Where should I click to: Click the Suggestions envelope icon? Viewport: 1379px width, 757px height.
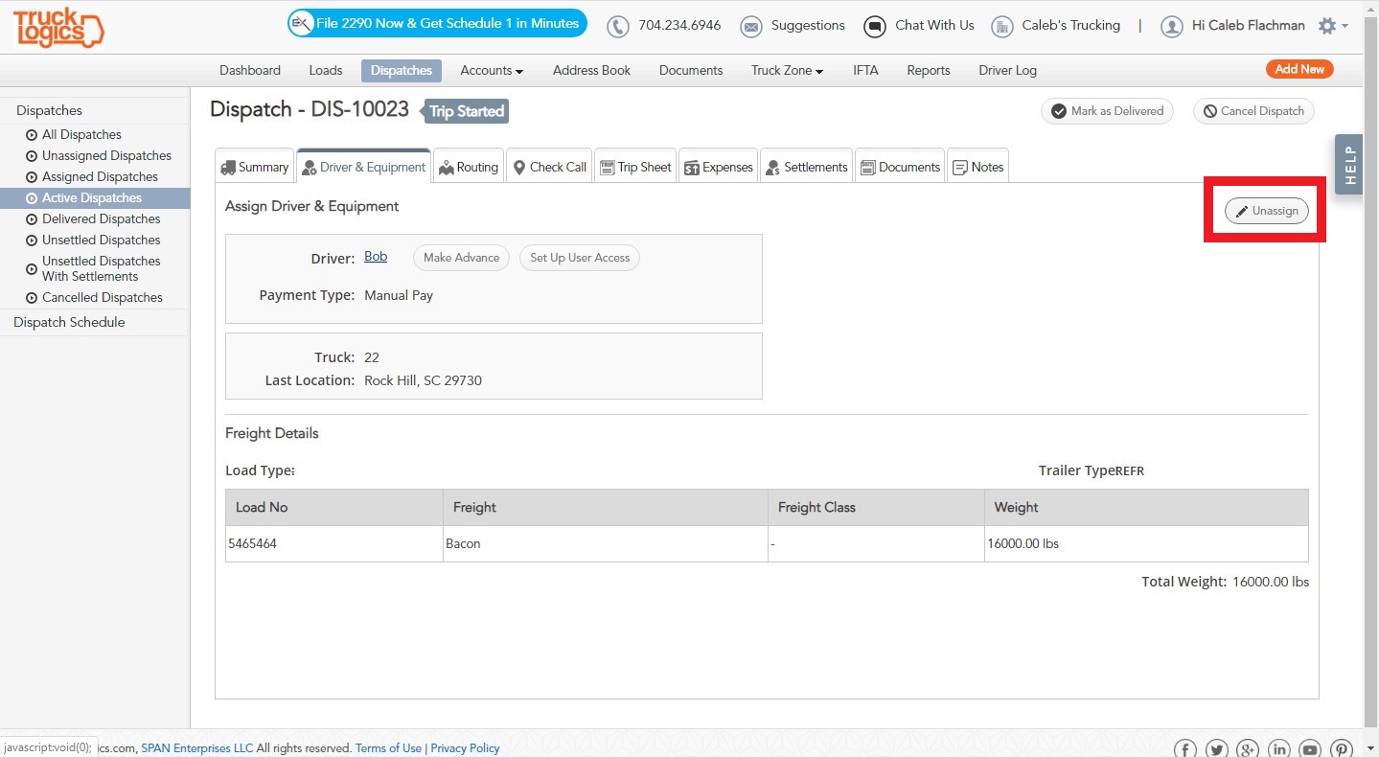[751, 26]
